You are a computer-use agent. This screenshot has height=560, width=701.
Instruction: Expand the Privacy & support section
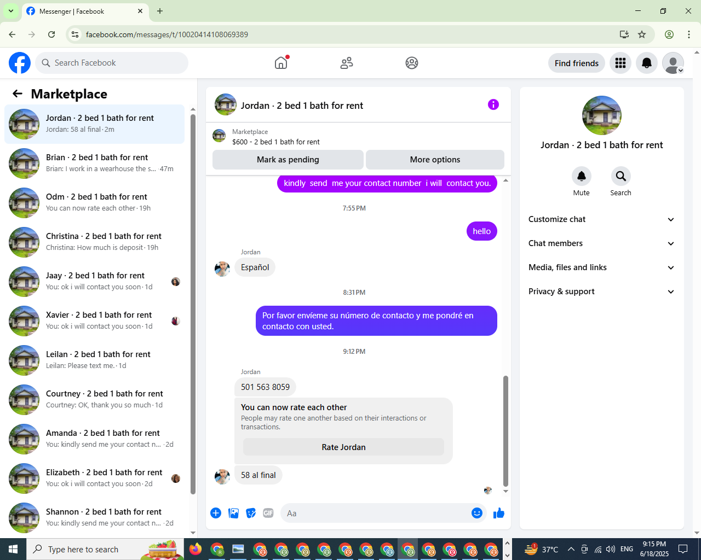pyautogui.click(x=602, y=291)
